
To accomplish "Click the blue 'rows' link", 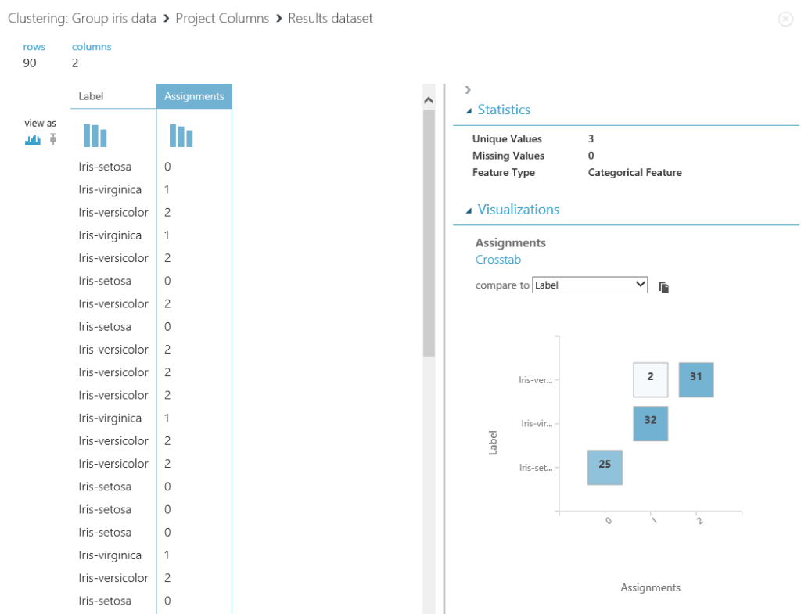I will [34, 46].
